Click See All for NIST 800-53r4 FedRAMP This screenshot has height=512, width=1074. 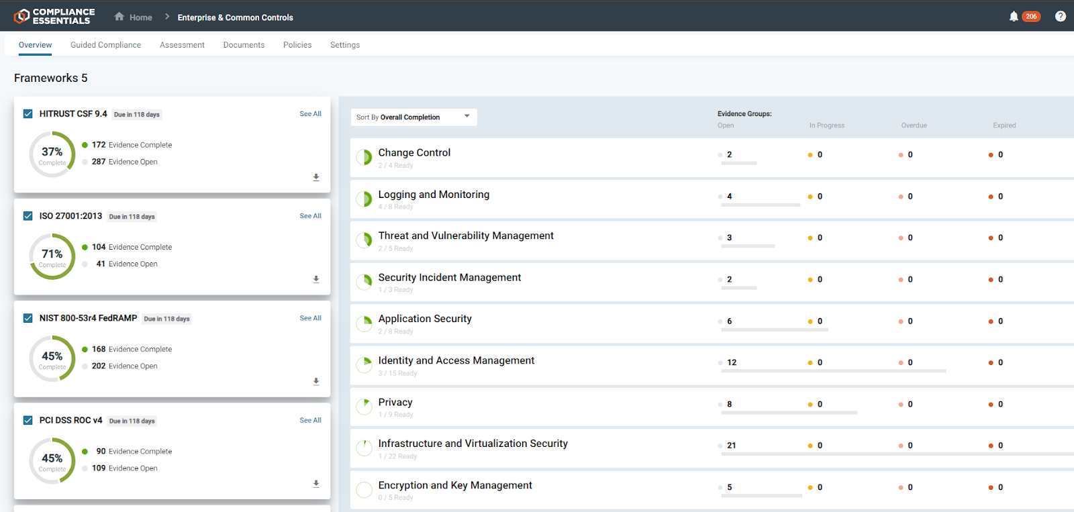click(x=310, y=318)
